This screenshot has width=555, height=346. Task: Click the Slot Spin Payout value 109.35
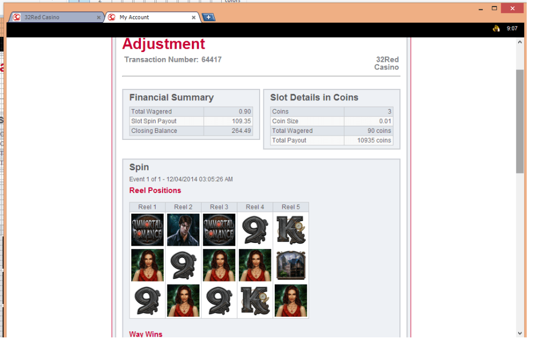coord(241,121)
